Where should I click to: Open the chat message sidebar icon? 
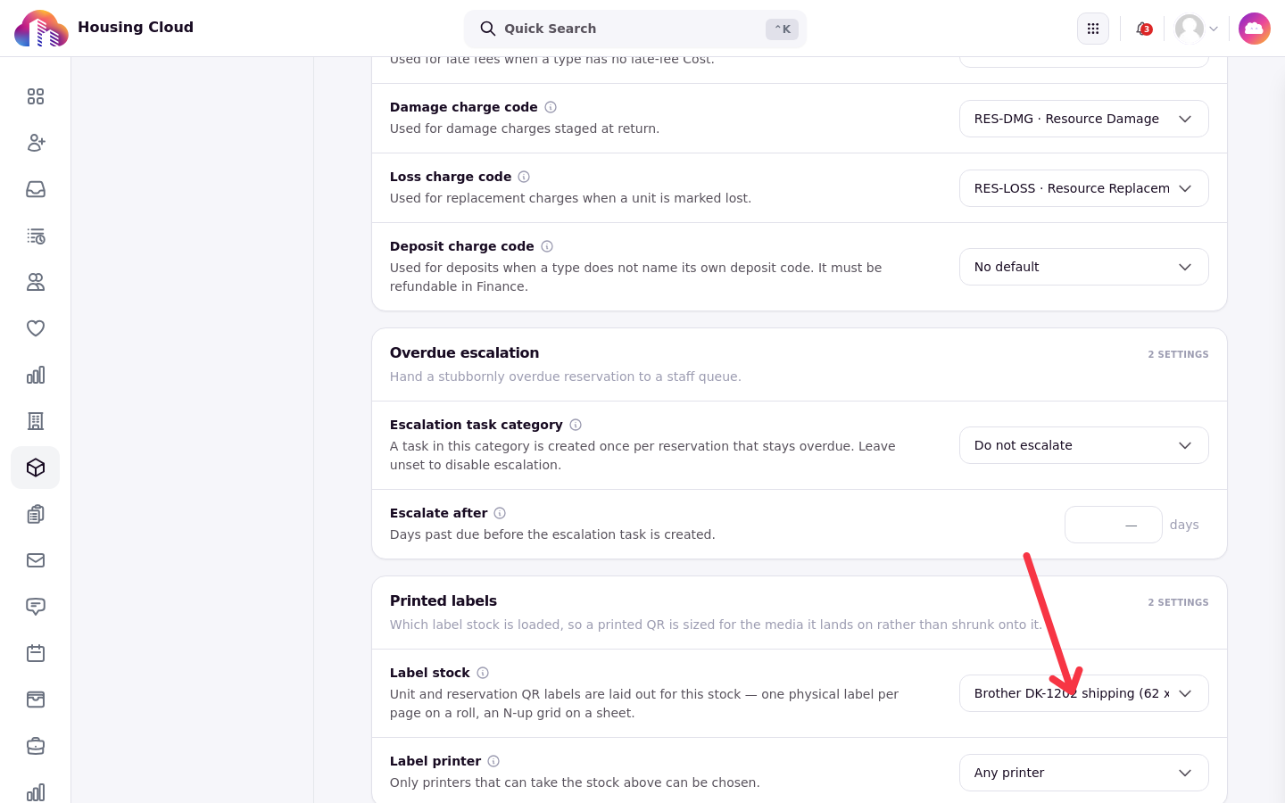(x=36, y=607)
